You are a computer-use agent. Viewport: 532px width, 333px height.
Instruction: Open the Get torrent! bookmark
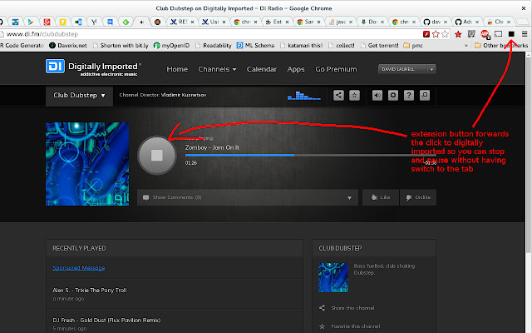pos(380,46)
